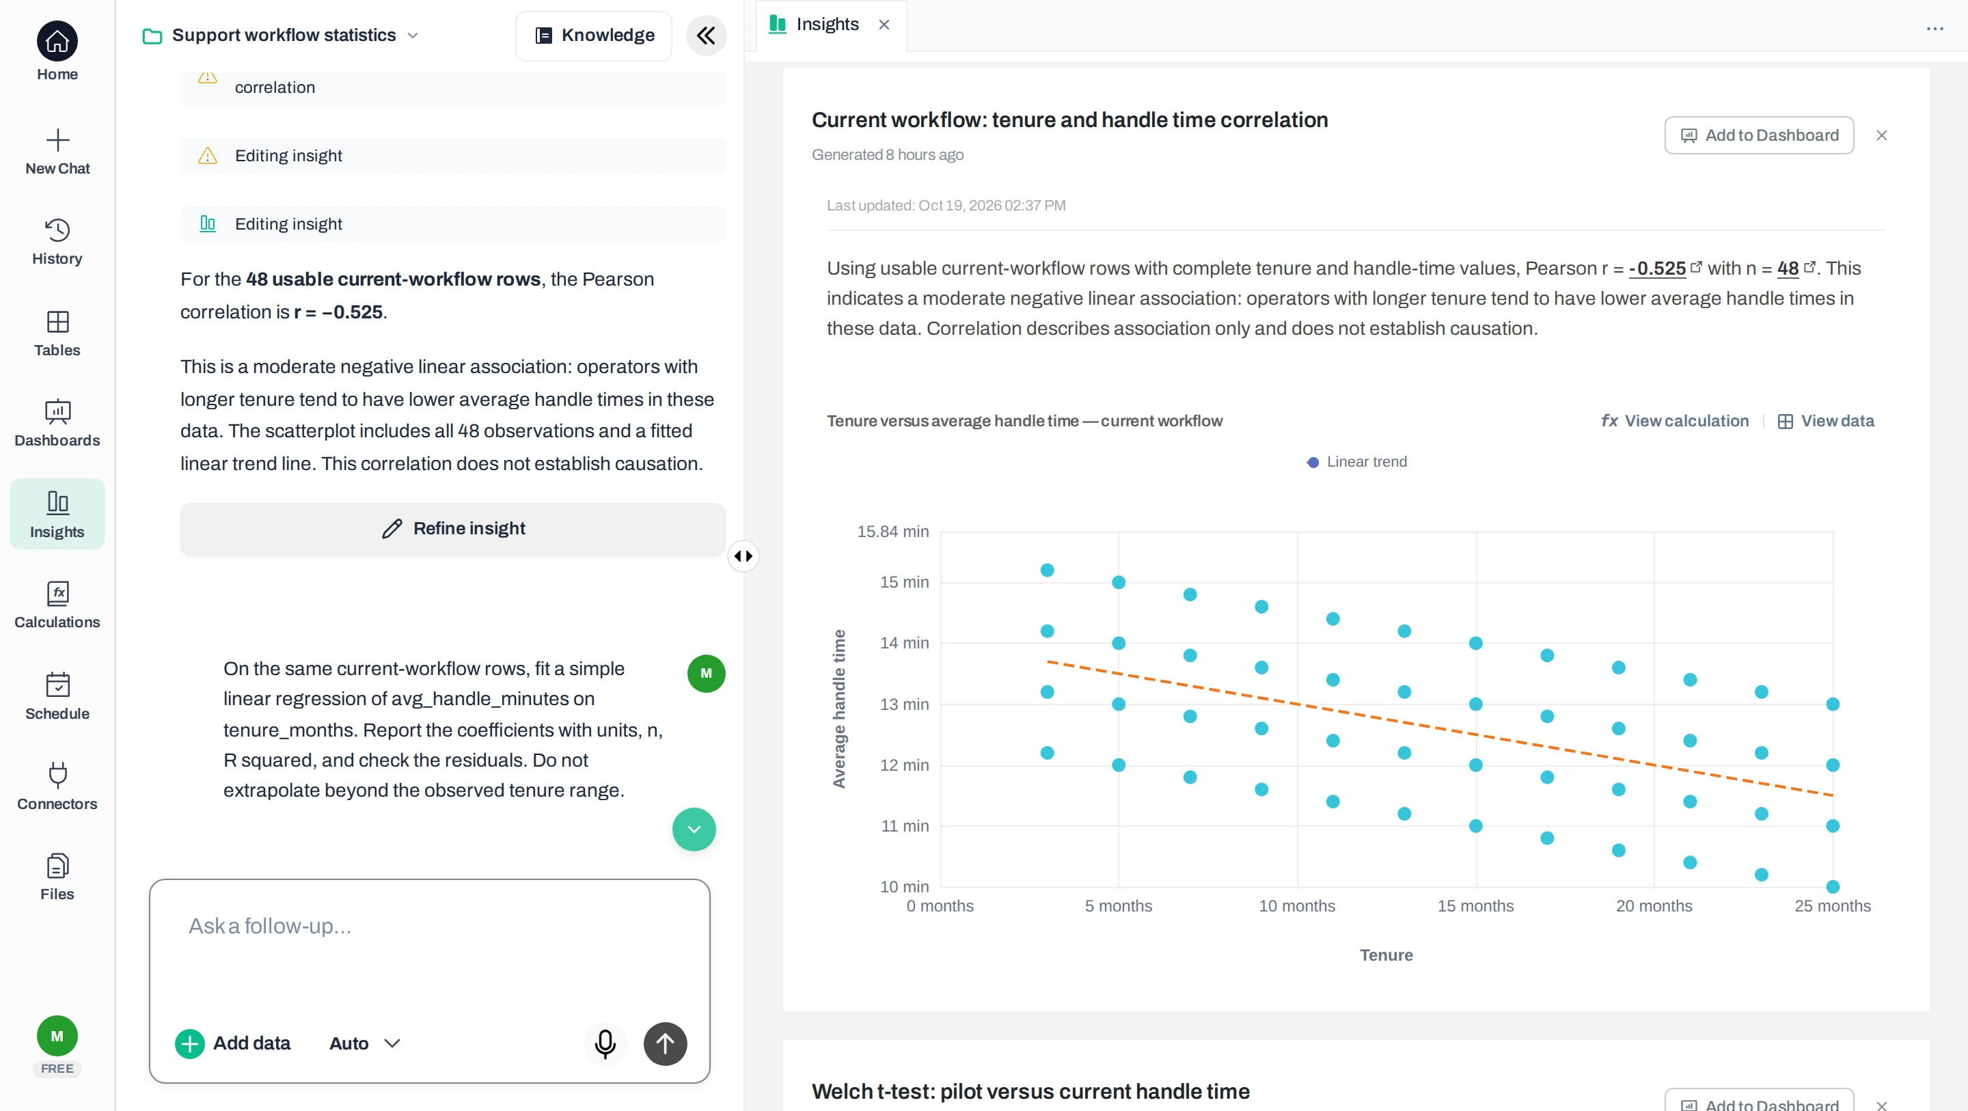Open Dashboards section
This screenshot has height=1111, width=1968.
[x=57, y=424]
